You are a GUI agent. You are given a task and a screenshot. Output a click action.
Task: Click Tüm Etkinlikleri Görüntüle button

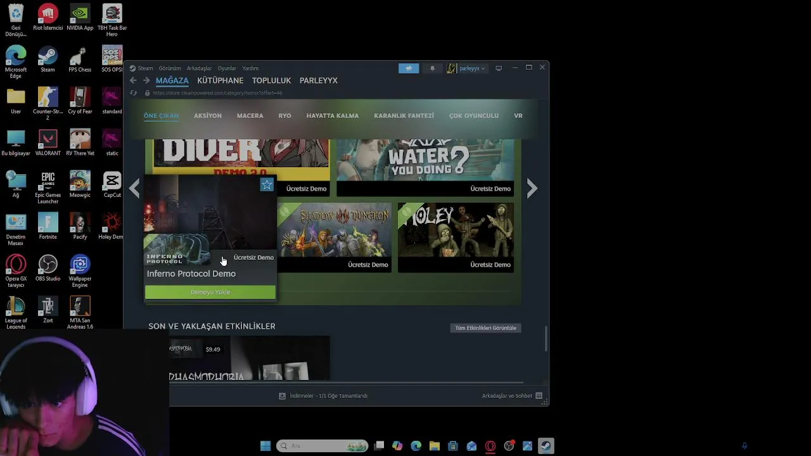tap(486, 328)
